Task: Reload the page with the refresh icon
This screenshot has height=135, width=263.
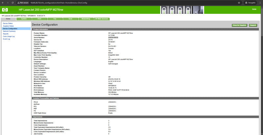Action: pyautogui.click(x=12, y=3)
